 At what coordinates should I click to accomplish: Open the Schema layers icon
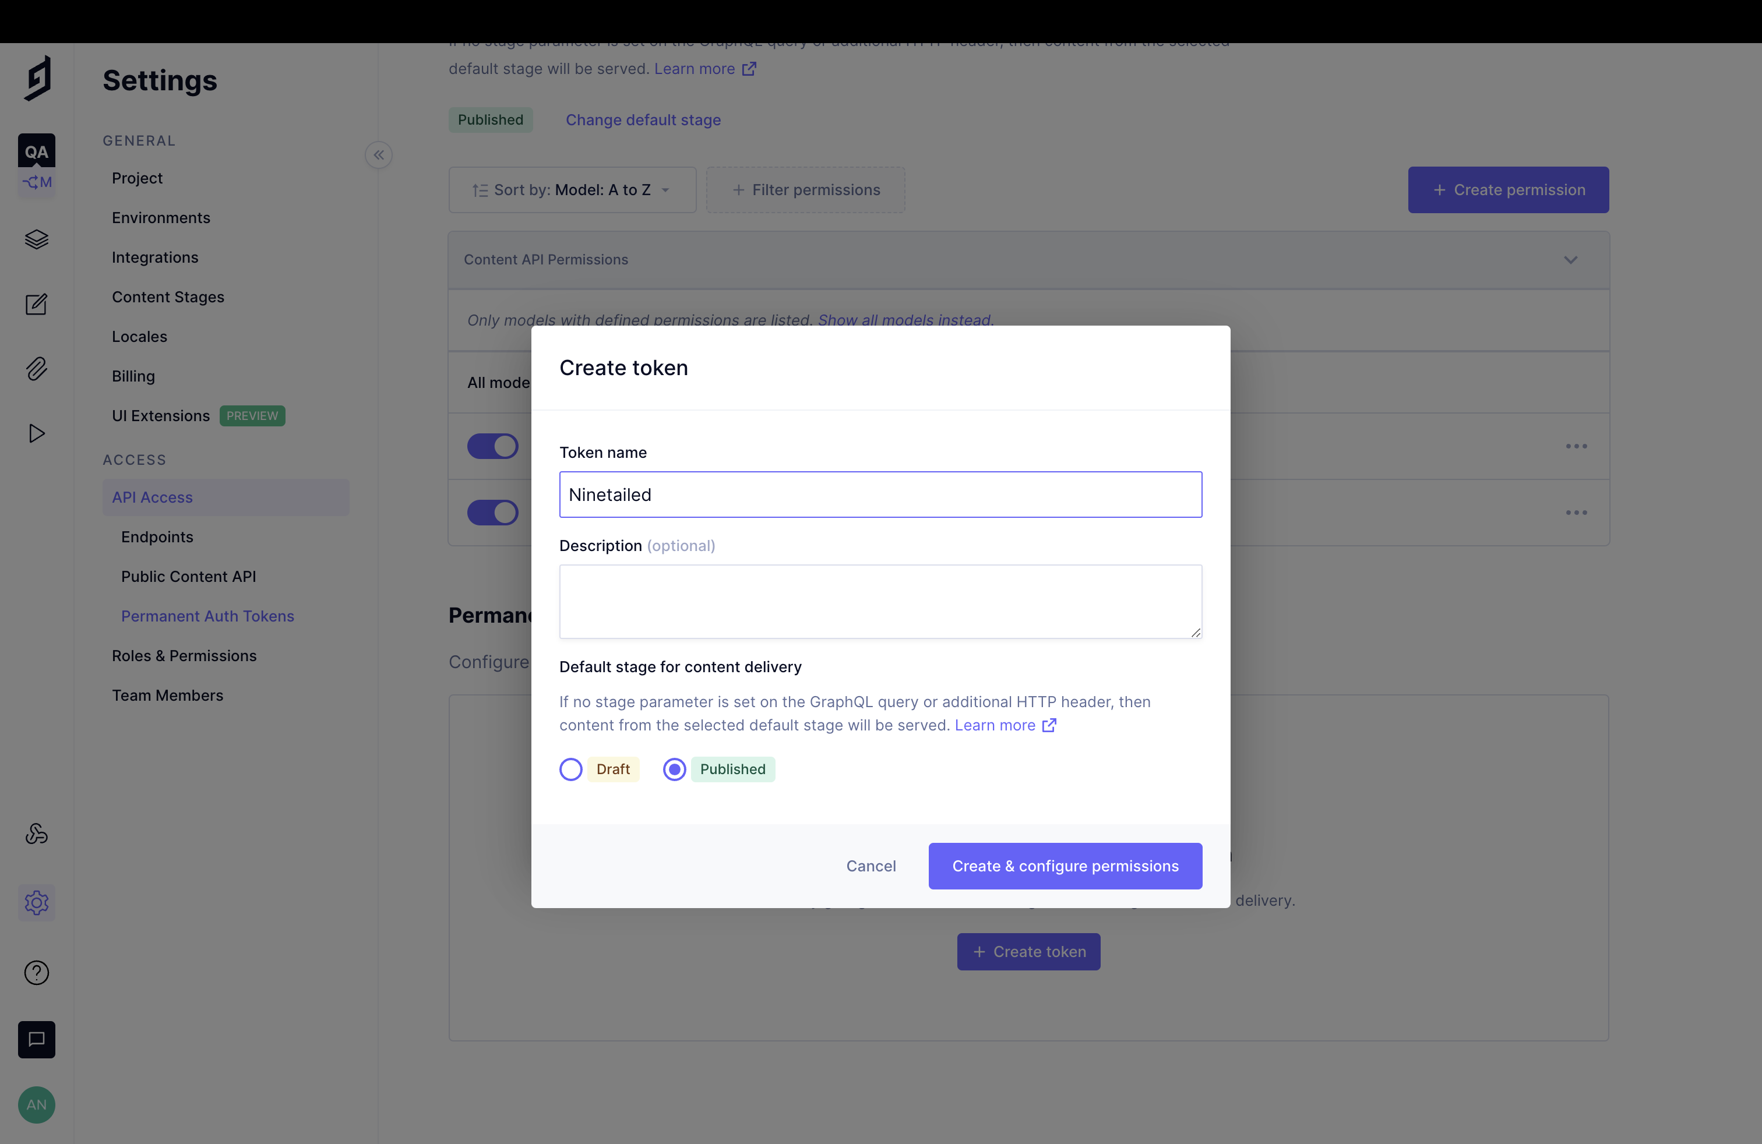36,240
